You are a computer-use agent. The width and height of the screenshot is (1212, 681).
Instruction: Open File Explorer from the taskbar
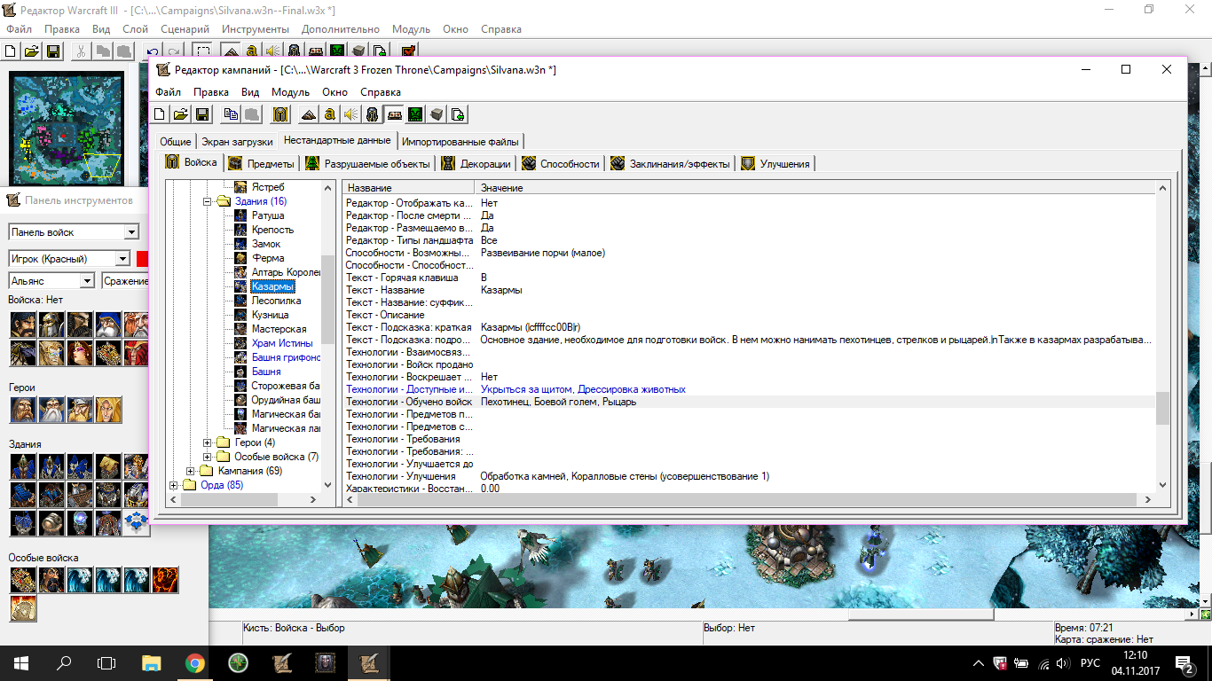pyautogui.click(x=152, y=662)
